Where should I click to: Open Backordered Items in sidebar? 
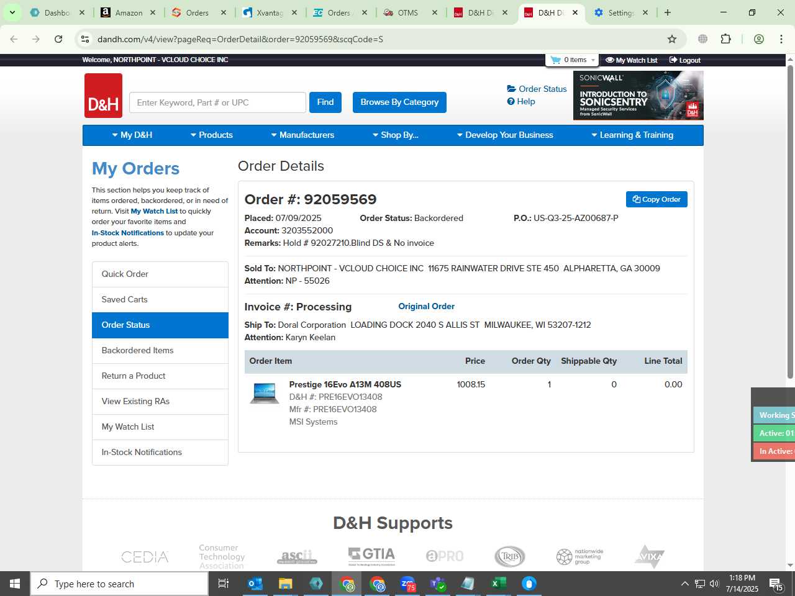click(160, 350)
